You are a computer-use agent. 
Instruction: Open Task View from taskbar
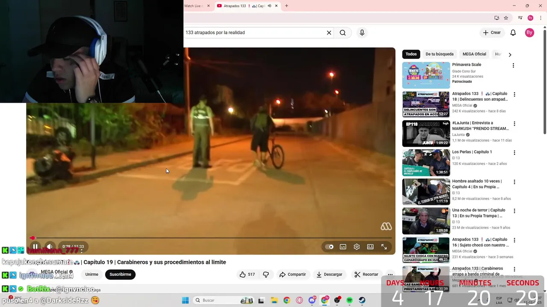(x=261, y=300)
